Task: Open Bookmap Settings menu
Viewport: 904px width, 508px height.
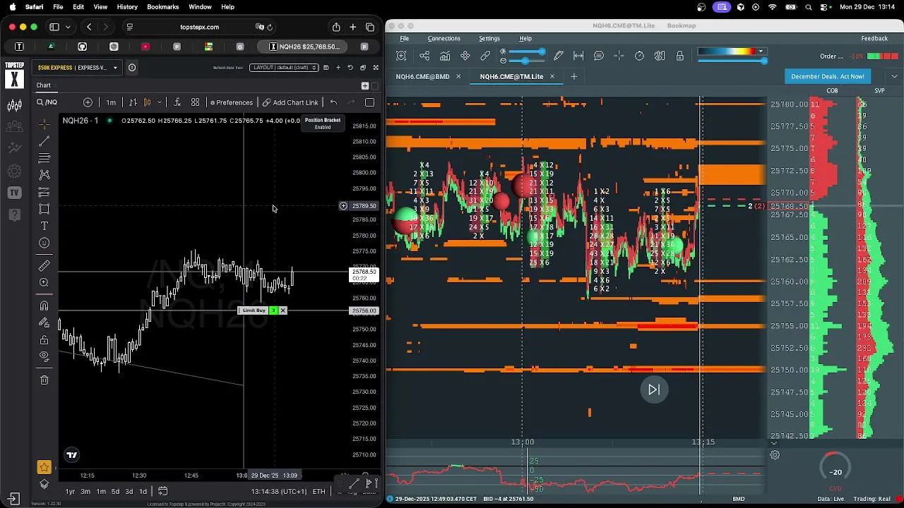Action: tap(489, 38)
